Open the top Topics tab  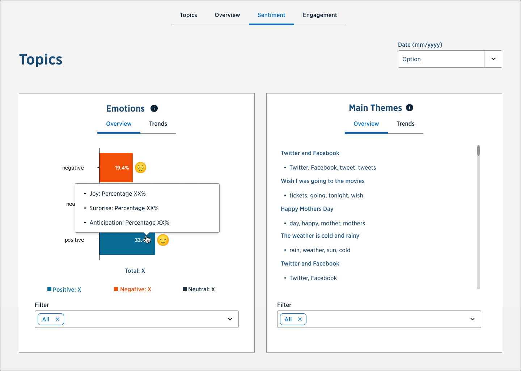click(x=189, y=15)
